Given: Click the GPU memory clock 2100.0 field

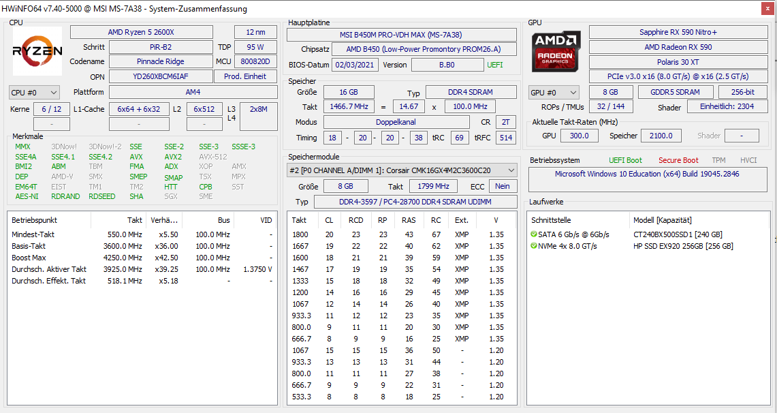Looking at the screenshot, I should coord(661,136).
